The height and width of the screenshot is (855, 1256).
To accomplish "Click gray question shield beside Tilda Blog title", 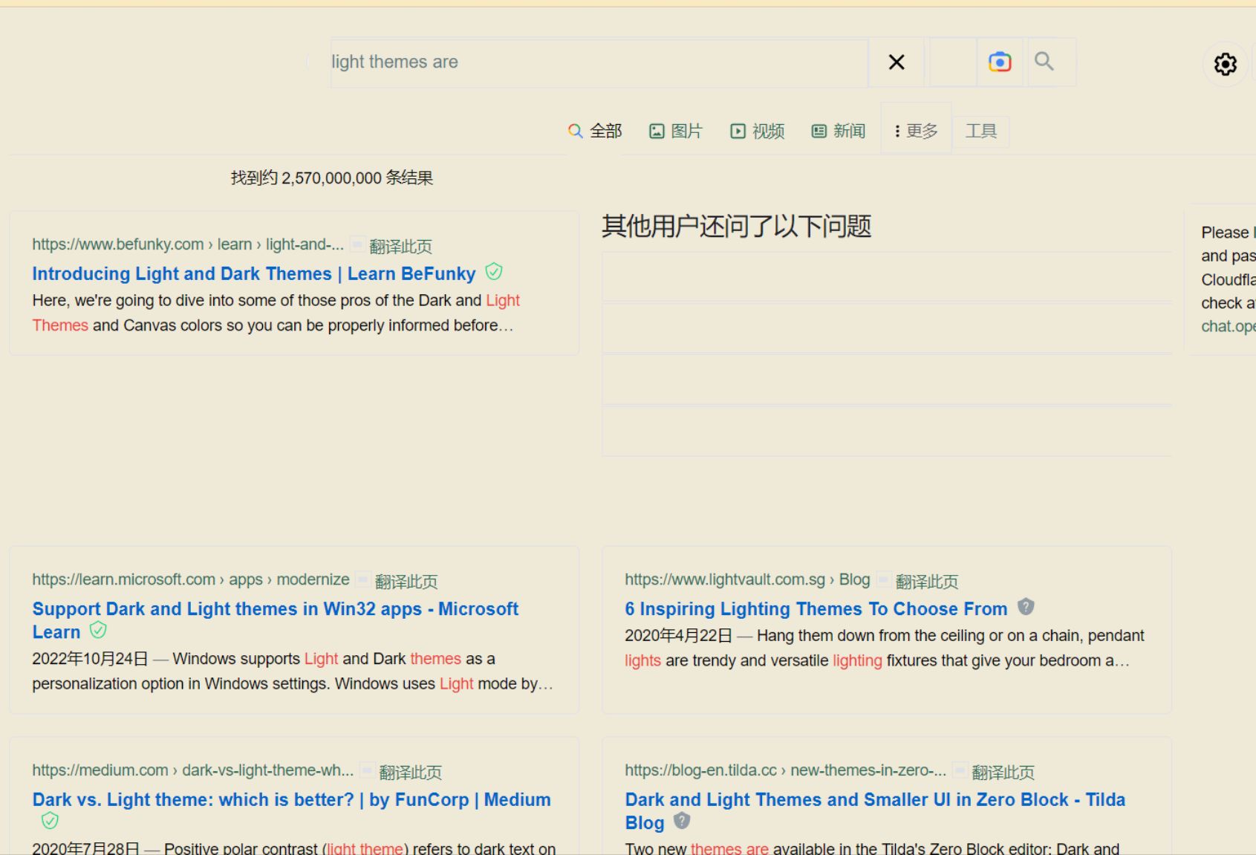I will click(x=682, y=821).
